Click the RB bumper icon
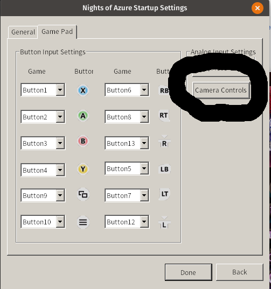Image resolution: width=271 pixels, height=289 pixels. pyautogui.click(x=164, y=90)
